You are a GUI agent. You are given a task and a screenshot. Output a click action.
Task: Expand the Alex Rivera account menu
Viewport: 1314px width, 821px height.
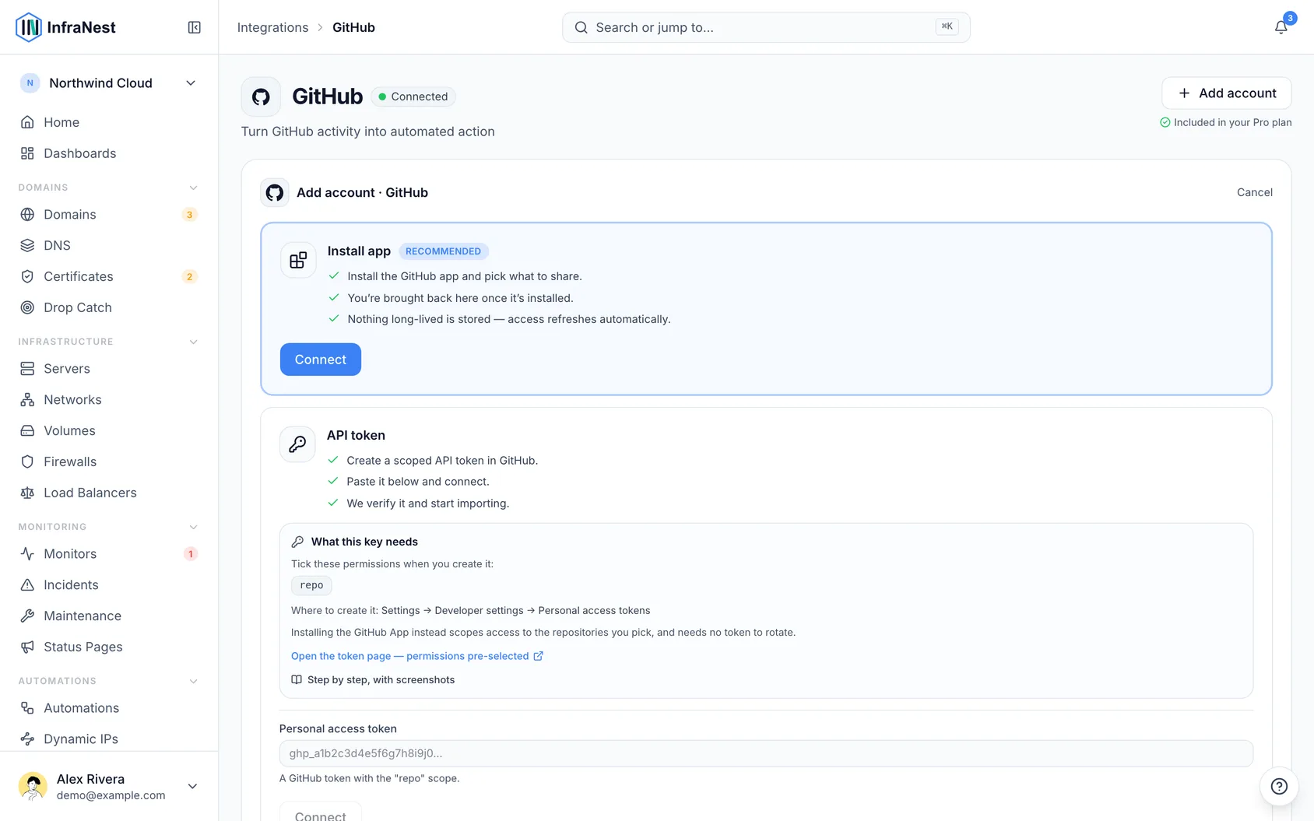192,786
